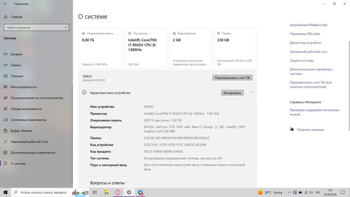Open Переименовать этот ПК (для опытных пользователей) link

(x=311, y=85)
